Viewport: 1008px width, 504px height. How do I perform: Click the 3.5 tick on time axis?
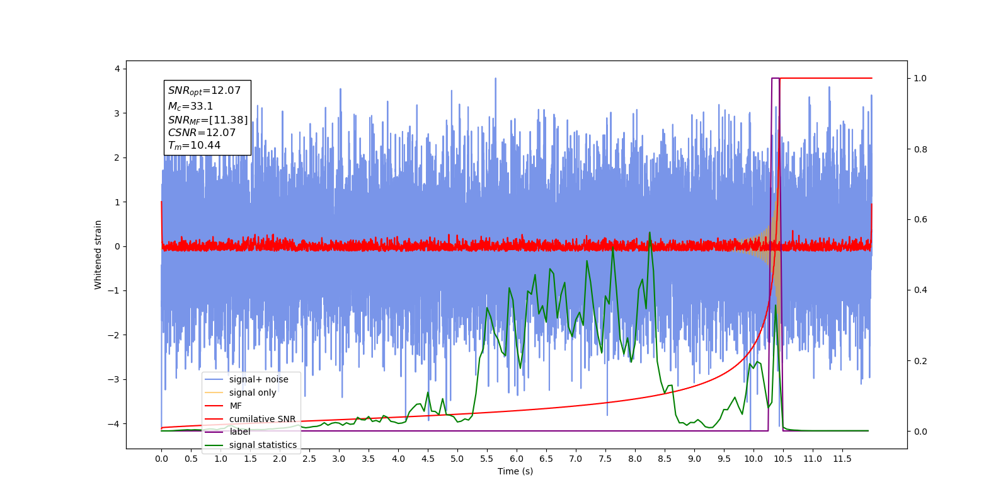coord(369,459)
